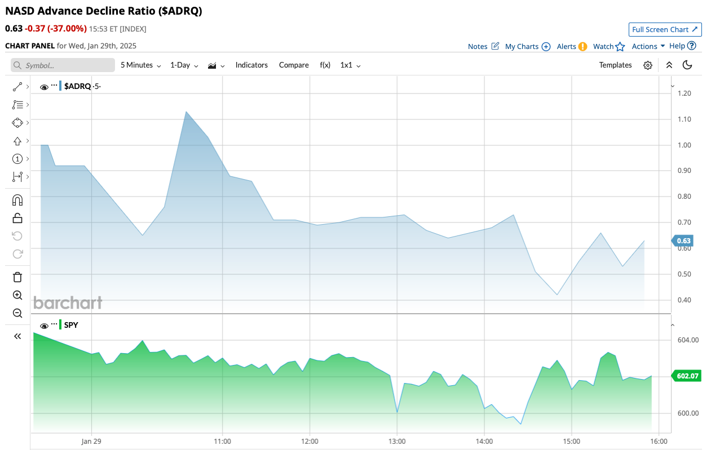Open the My Charts link
711x450 pixels.
click(527, 47)
